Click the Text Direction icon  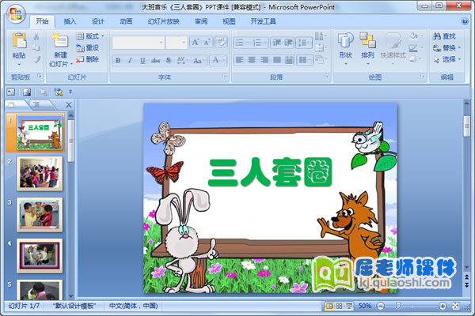[x=319, y=36]
